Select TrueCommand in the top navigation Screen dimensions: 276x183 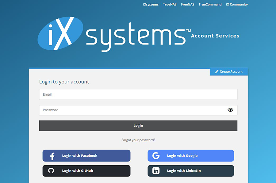point(210,5)
